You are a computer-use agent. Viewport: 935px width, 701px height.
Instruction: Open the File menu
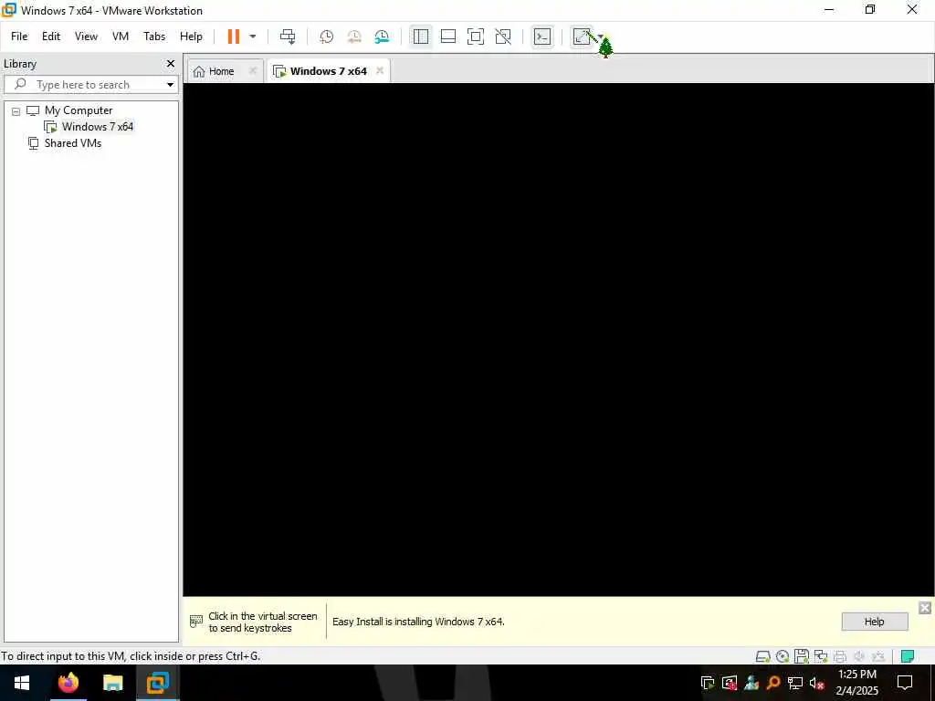pos(19,37)
